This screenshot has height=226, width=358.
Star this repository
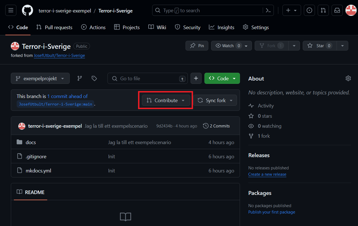pos(320,46)
